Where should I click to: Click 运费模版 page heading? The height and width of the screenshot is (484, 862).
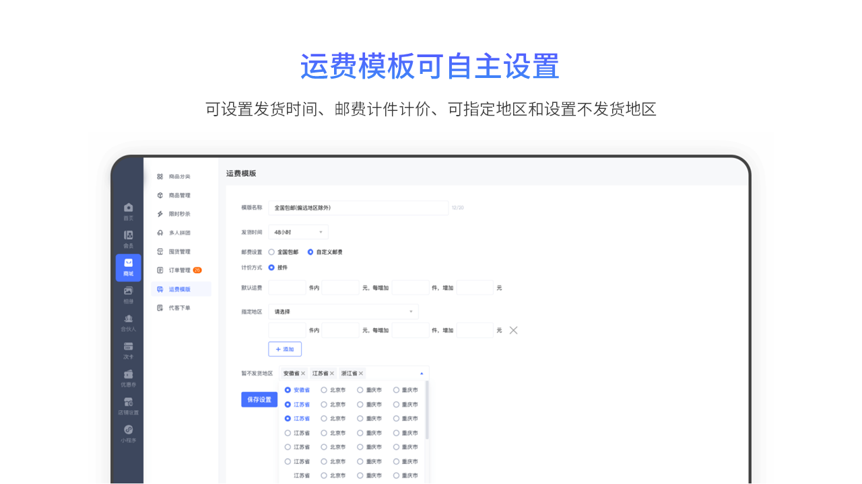pos(241,173)
